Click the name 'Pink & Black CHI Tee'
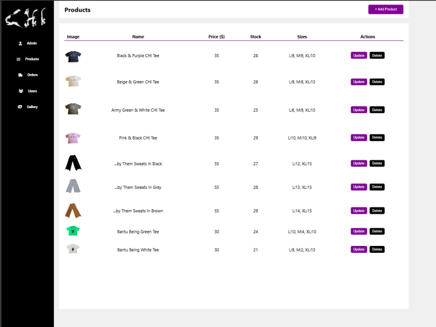Image resolution: width=436 pixels, height=327 pixels. click(x=138, y=138)
